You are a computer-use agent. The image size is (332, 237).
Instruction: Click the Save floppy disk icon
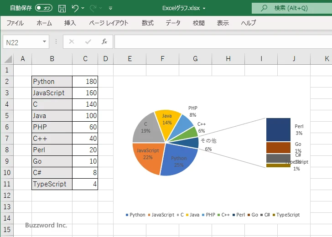pos(62,8)
